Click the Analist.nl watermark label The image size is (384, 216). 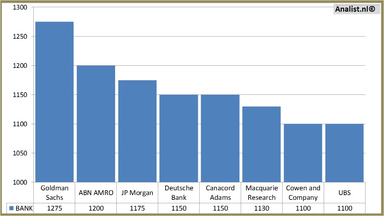coord(357,9)
